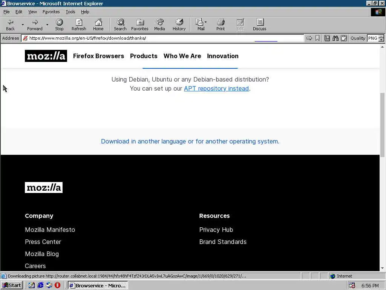Open the Edit menu

pos(19,12)
